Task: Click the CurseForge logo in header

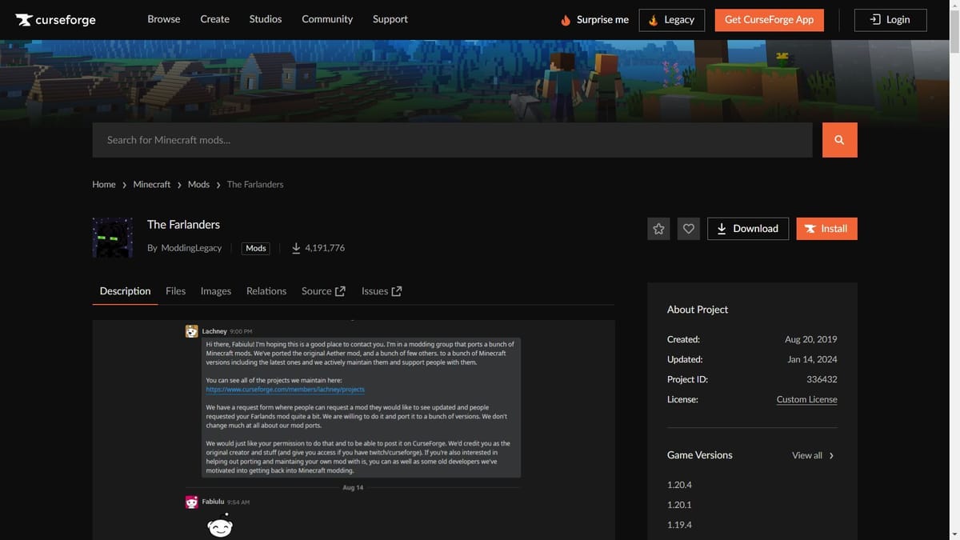Action: click(55, 20)
